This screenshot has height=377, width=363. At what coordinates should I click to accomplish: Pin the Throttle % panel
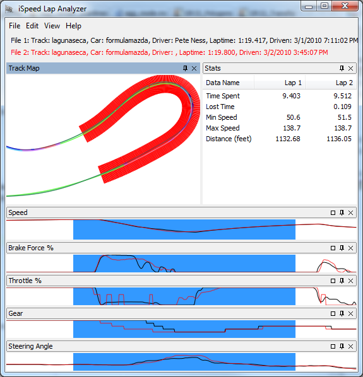342,281
